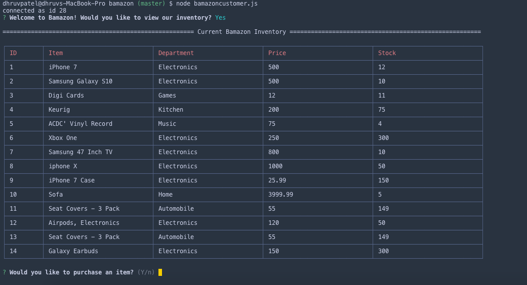This screenshot has height=285, width=527.
Task: Click the 'ID' column header
Action: tap(13, 53)
